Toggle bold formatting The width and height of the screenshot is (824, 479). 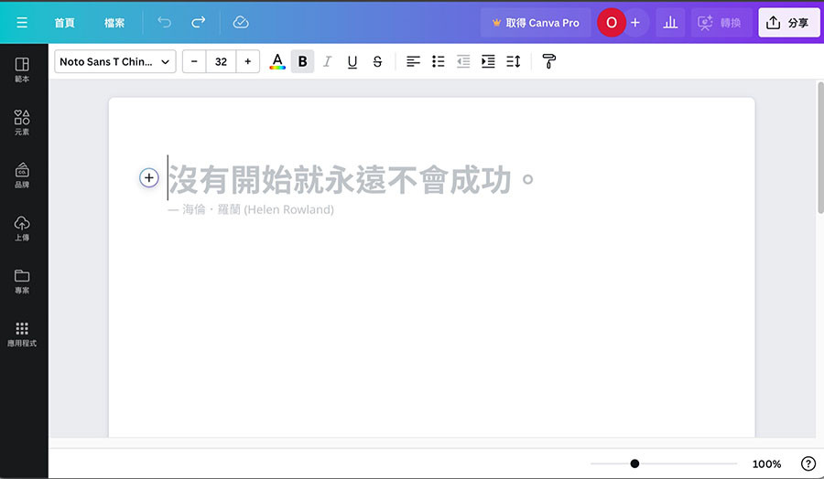click(302, 61)
